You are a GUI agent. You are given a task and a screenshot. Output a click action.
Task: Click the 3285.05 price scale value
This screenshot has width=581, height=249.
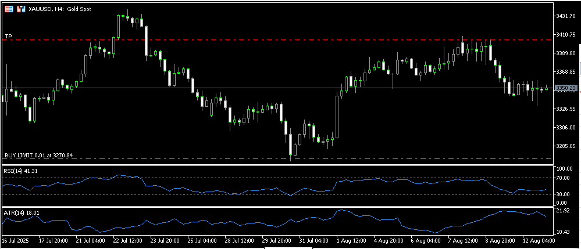[565, 146]
